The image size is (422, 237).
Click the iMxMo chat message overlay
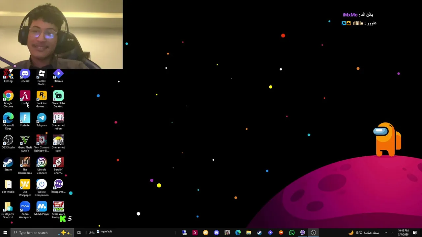pyautogui.click(x=358, y=15)
